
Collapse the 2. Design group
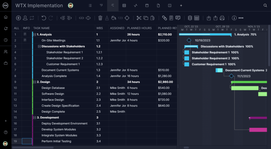[35, 82]
